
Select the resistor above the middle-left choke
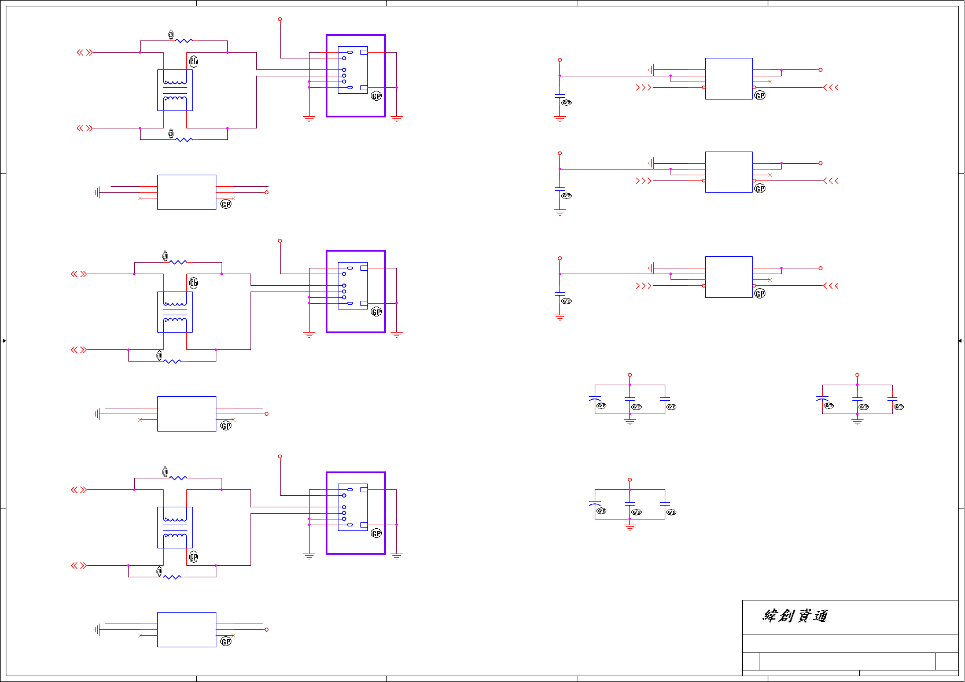click(x=178, y=262)
